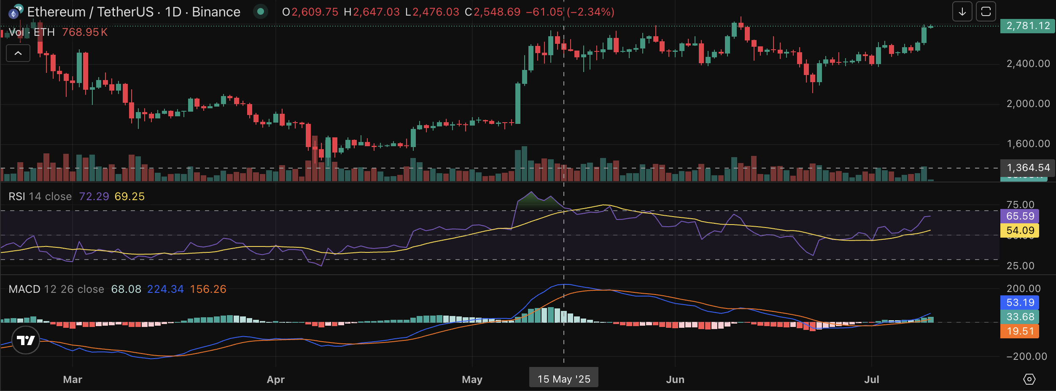Click the RSI value label 65.59
Image resolution: width=1056 pixels, height=391 pixels.
point(1020,217)
